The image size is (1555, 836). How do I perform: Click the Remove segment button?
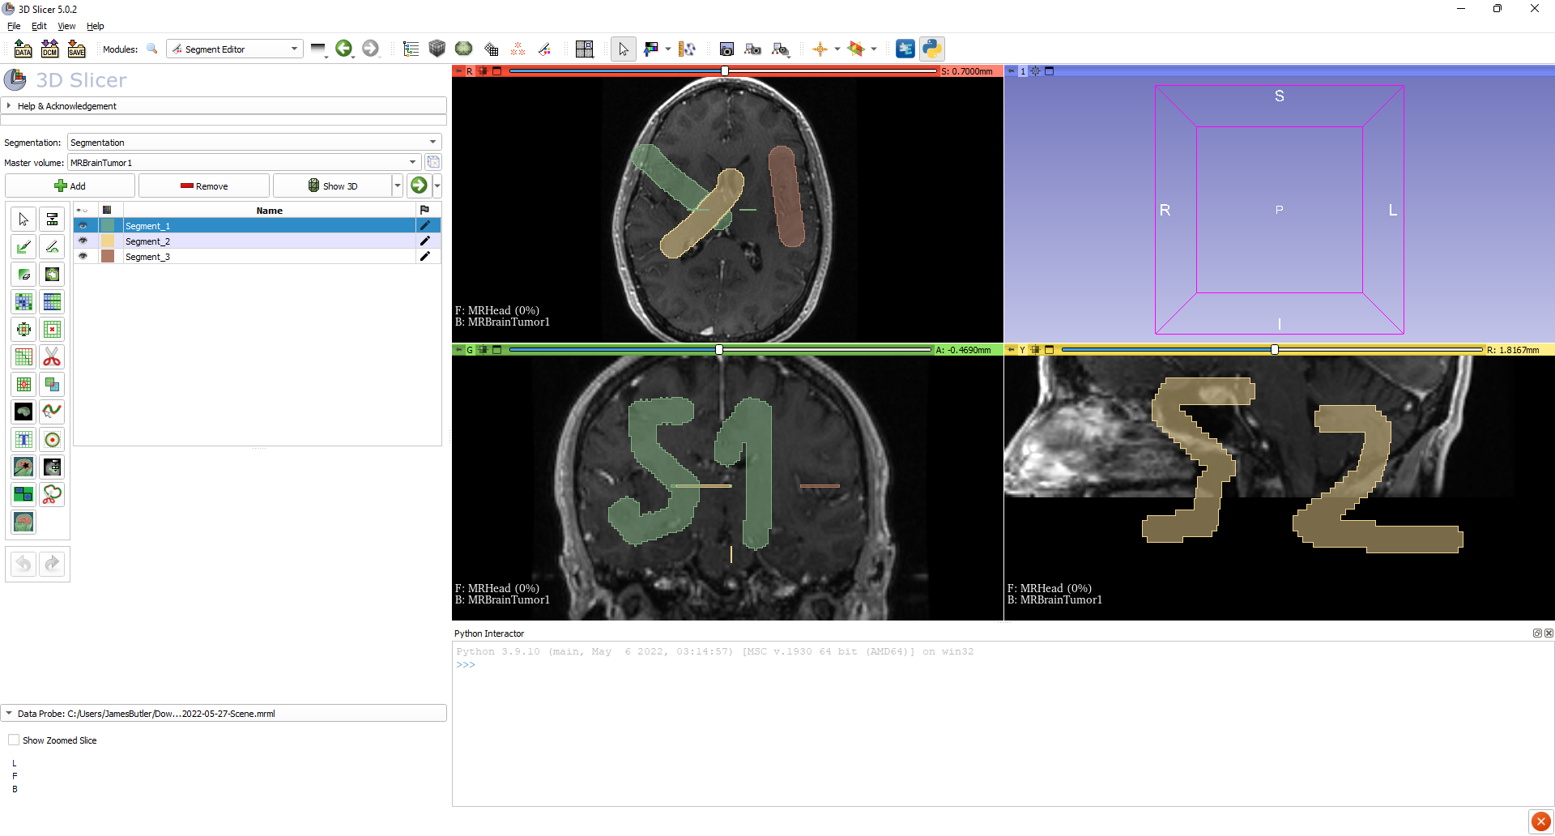[x=204, y=186]
